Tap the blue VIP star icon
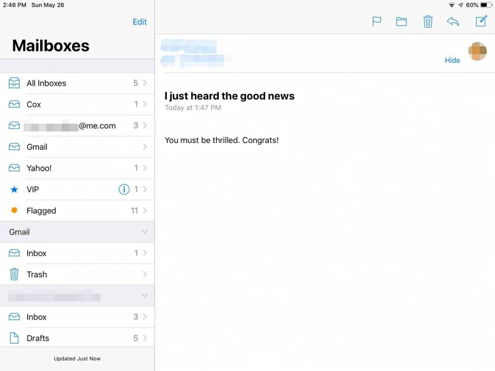Viewport: 495px width, 371px height. click(14, 189)
